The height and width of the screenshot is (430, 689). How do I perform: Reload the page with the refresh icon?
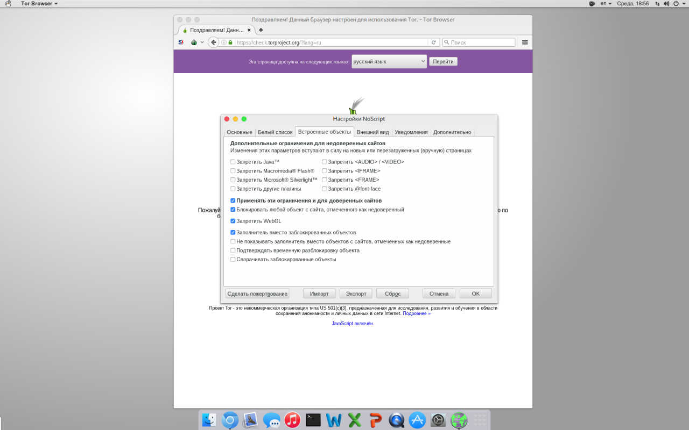click(433, 42)
